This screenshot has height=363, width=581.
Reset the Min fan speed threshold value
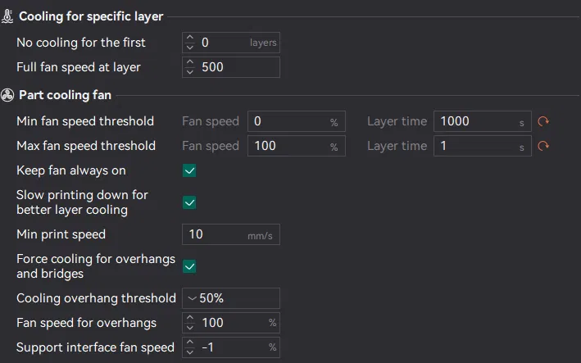542,121
